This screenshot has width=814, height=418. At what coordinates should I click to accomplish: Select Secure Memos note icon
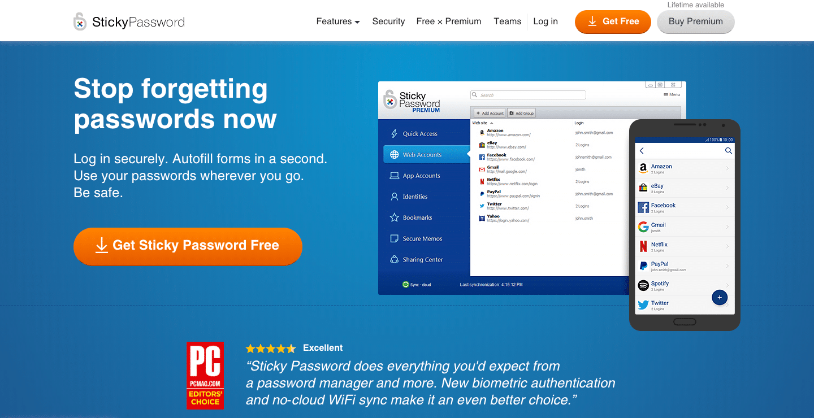(x=395, y=238)
